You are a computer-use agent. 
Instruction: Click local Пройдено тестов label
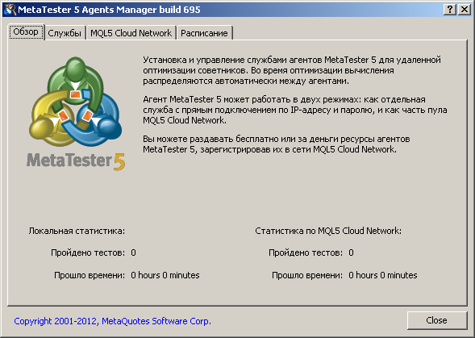coord(88,252)
